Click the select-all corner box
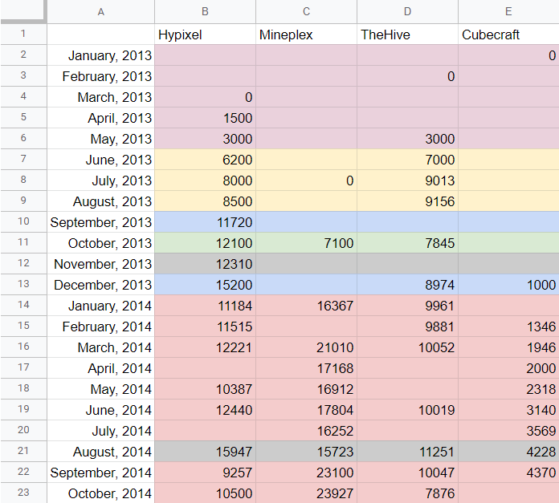This screenshot has width=559, height=503. coord(22,11)
